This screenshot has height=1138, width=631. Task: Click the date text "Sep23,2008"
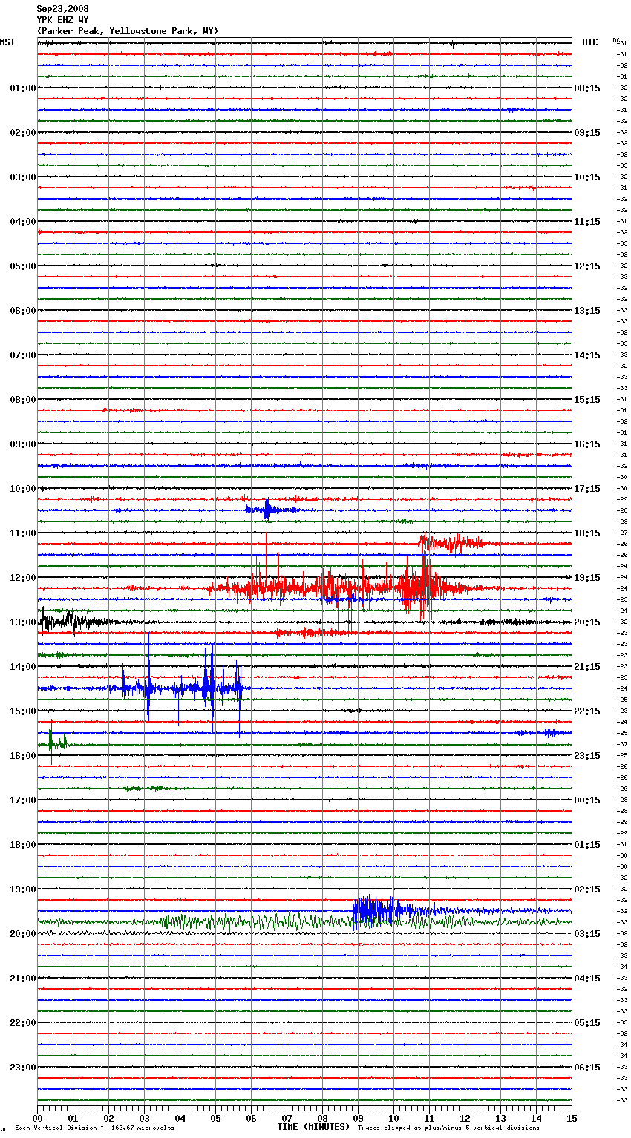[x=62, y=9]
